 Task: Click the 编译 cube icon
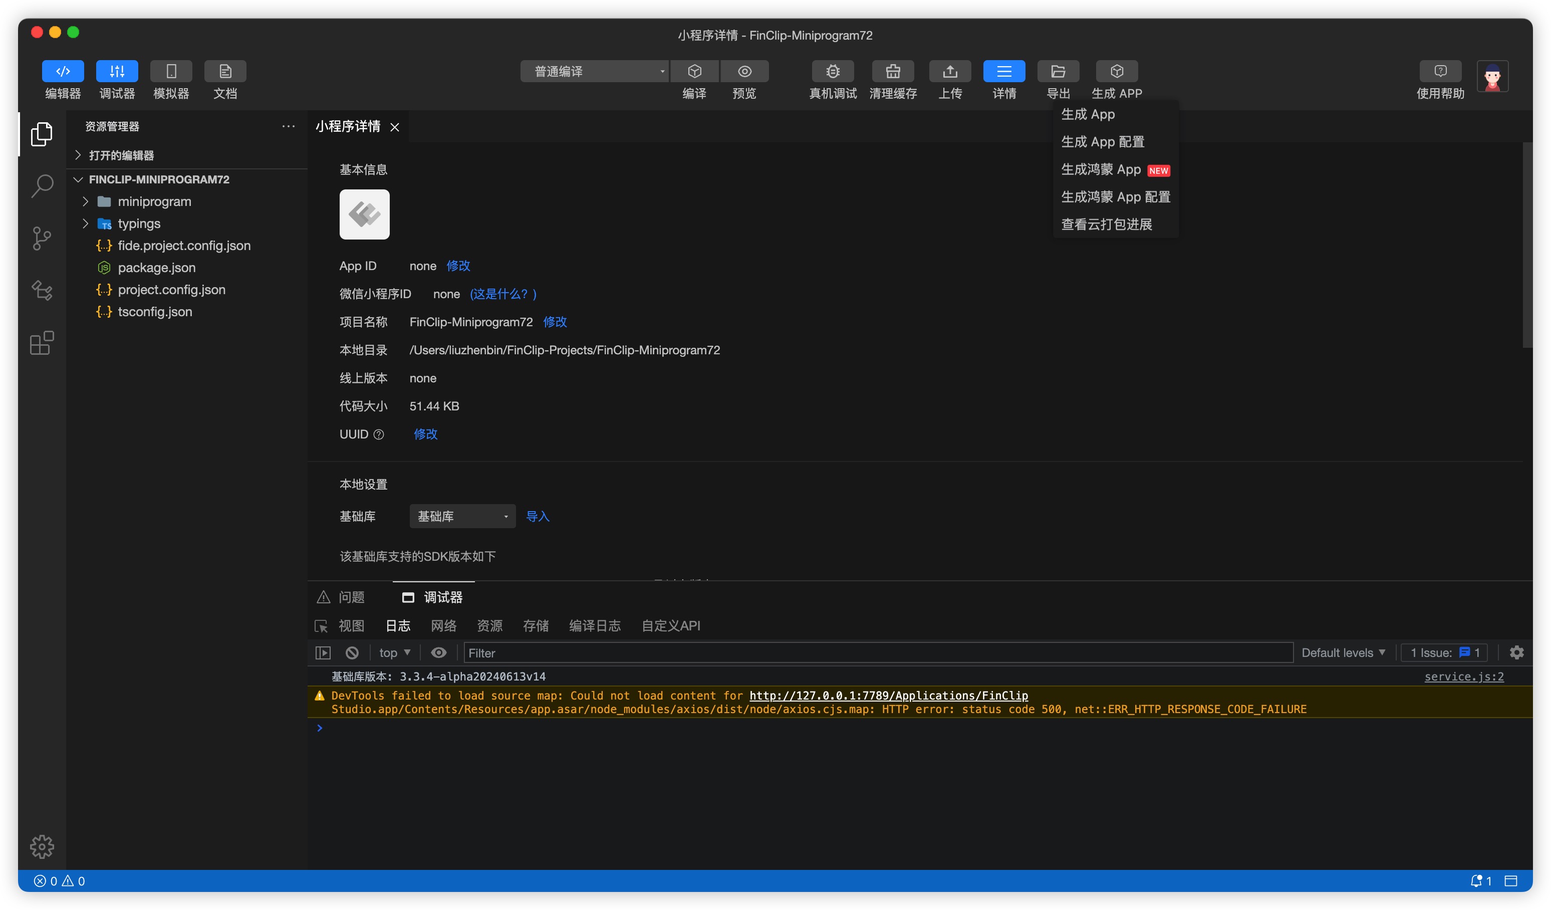[694, 72]
